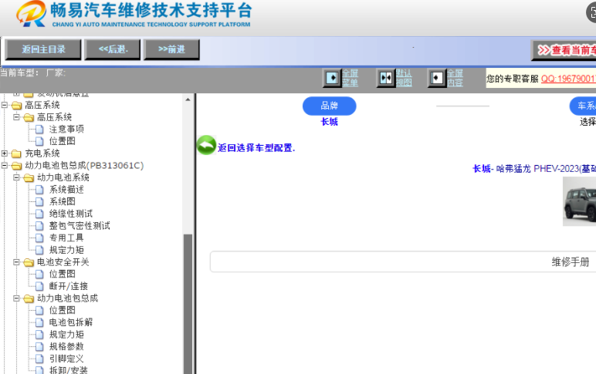Click the 引脚定义 page icon
This screenshot has height=374, width=596.
click(x=39, y=359)
